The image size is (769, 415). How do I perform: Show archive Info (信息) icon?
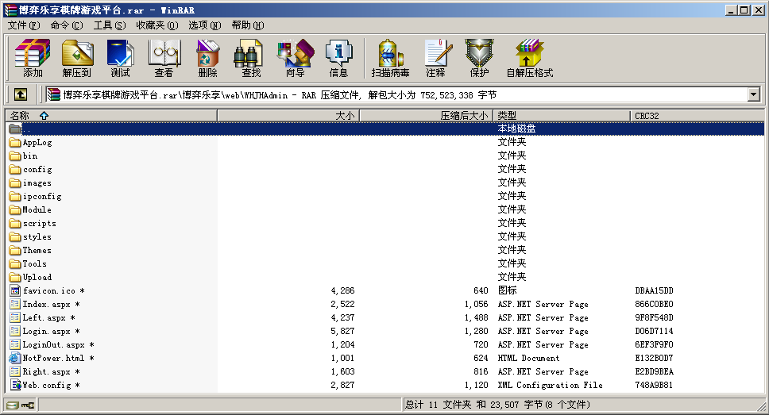tap(338, 59)
